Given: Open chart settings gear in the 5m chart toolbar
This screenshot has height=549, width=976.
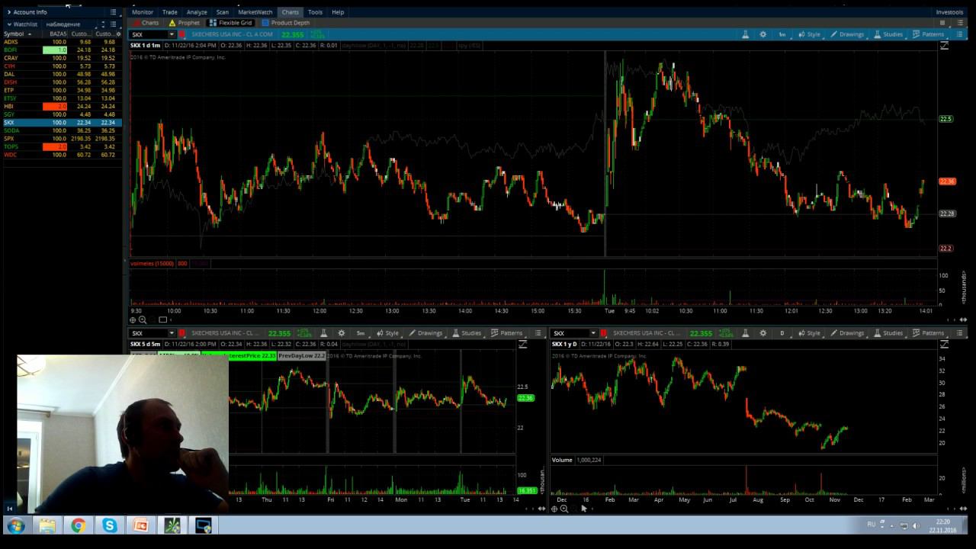Looking at the screenshot, I should [342, 333].
